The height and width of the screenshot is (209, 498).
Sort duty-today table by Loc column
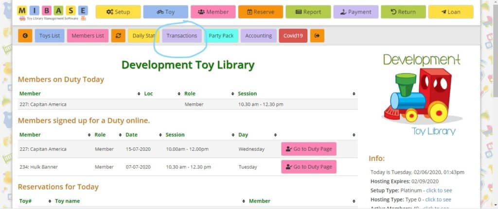click(x=162, y=94)
